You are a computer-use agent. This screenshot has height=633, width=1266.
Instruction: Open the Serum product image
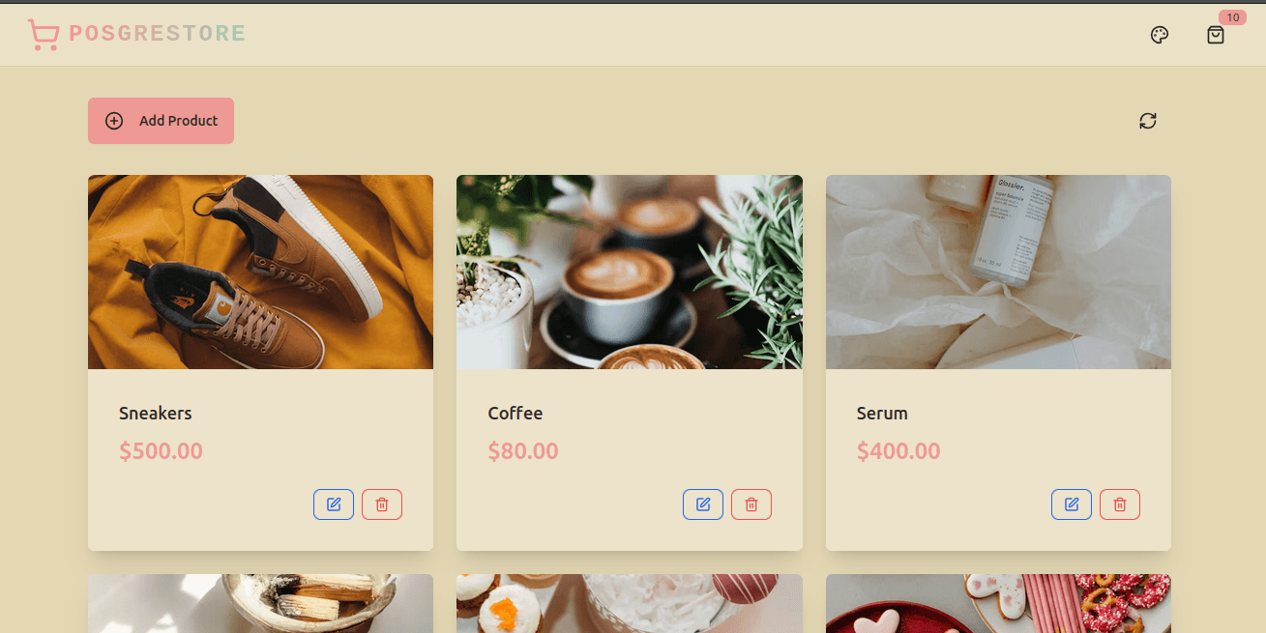(998, 272)
